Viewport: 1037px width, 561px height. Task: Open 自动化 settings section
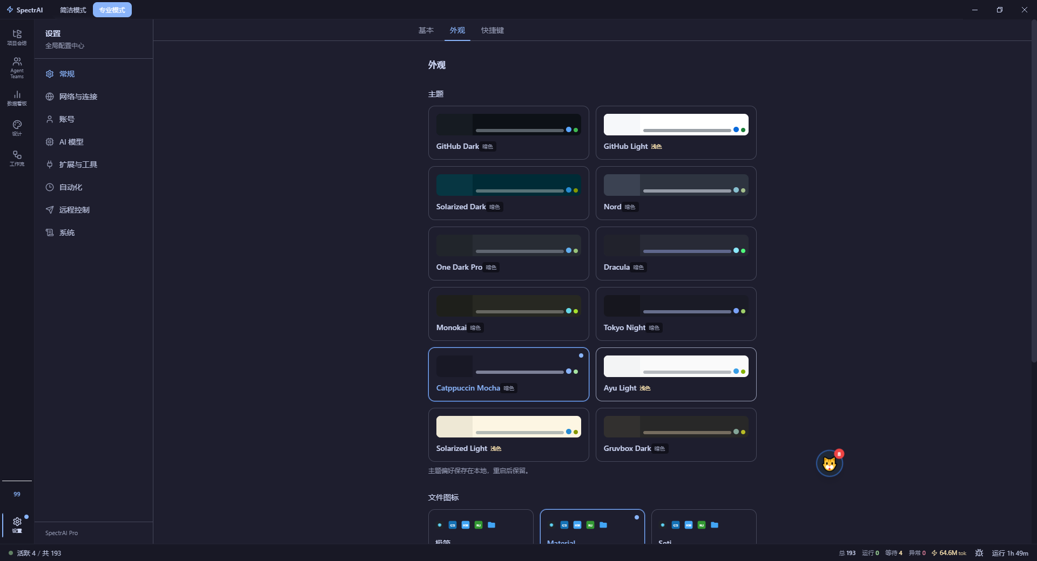coord(93,187)
